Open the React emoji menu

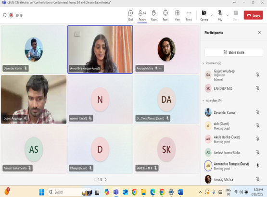(165, 15)
